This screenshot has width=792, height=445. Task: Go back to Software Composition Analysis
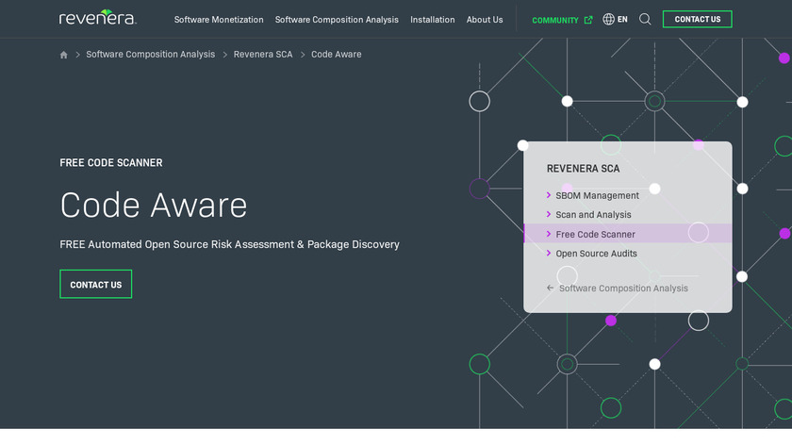click(x=623, y=288)
